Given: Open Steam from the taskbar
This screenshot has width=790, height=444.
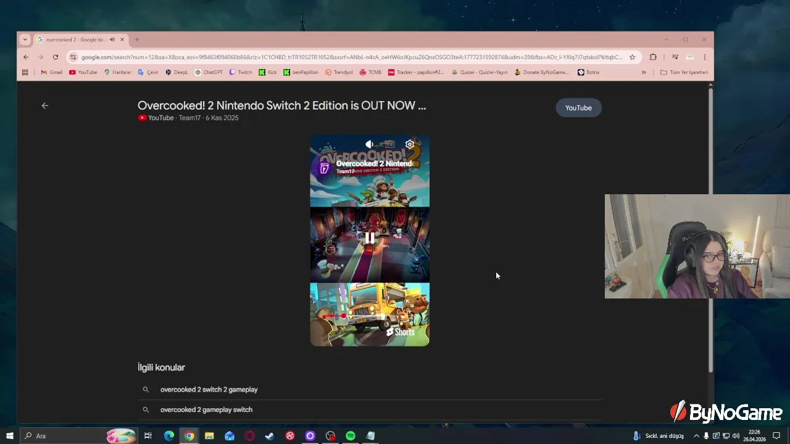Looking at the screenshot, I should pos(270,436).
